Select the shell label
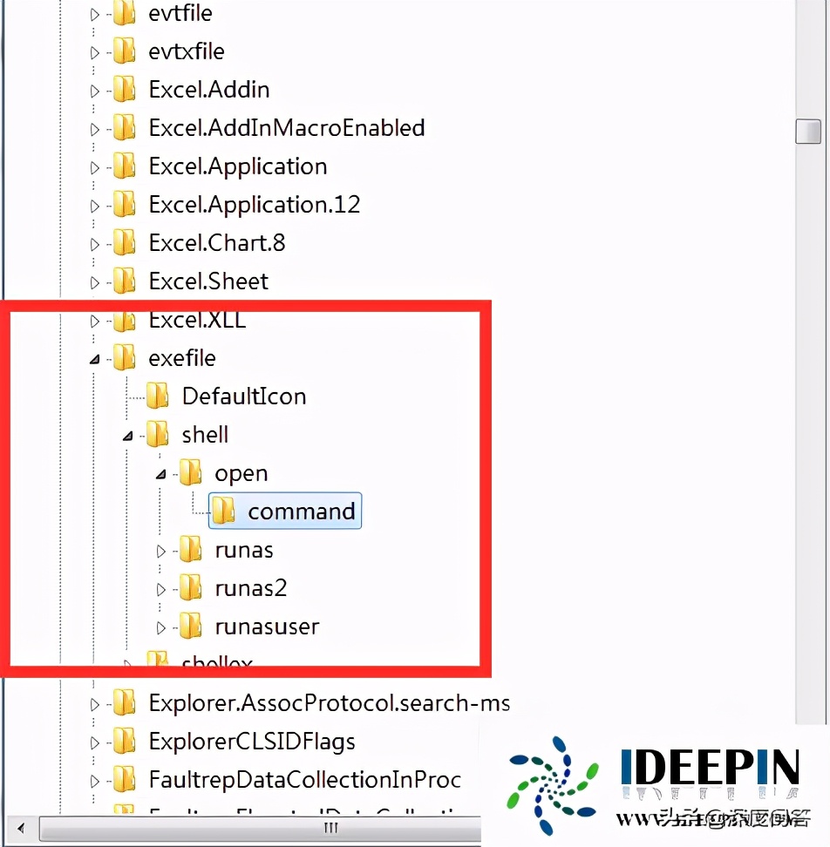 (x=206, y=435)
